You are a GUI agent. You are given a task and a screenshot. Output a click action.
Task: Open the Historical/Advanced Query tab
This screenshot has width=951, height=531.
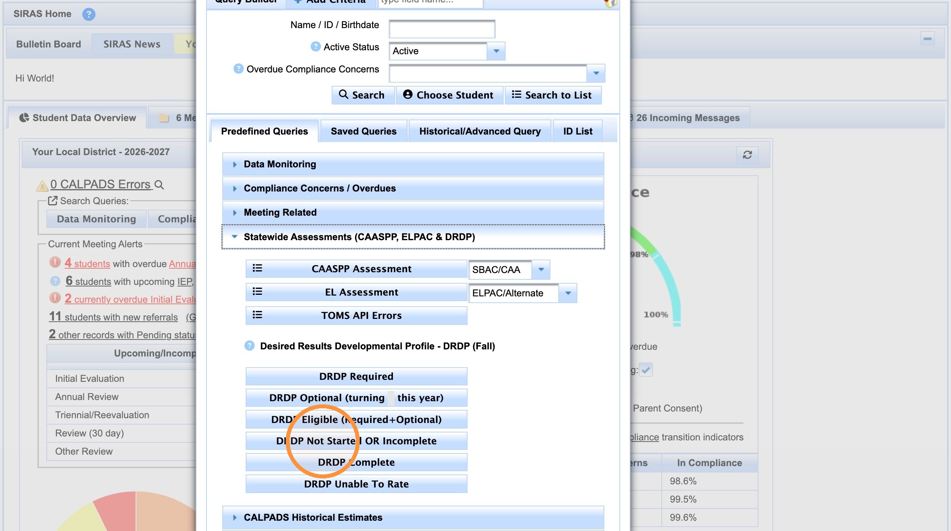(480, 131)
